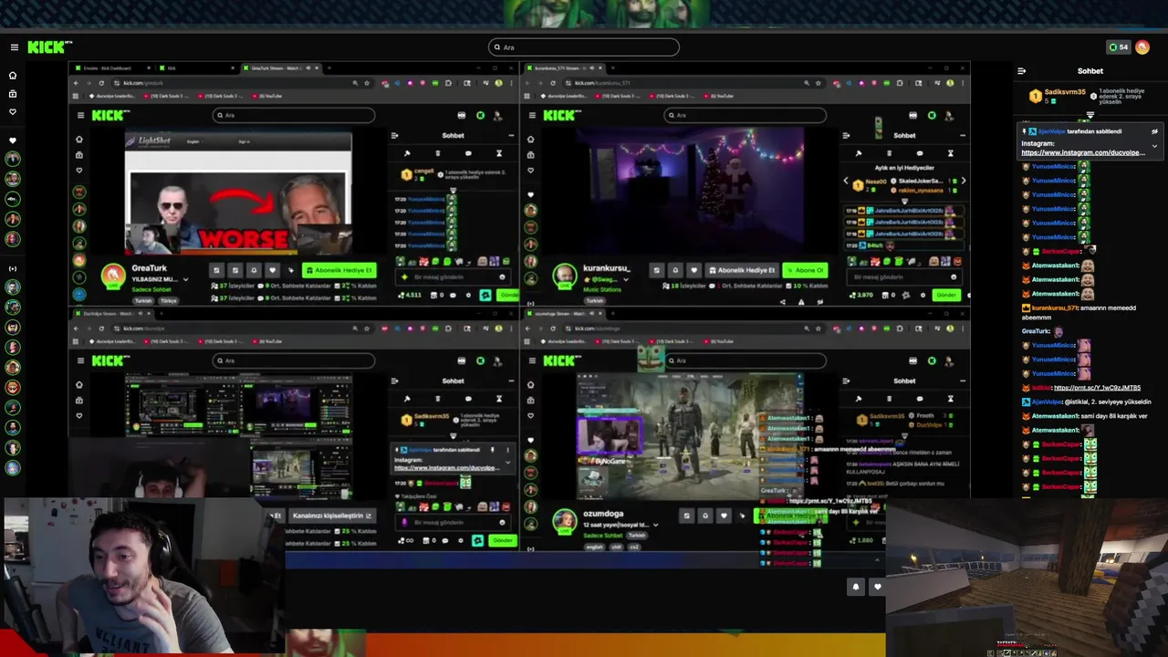Open the outer Browse sidebar icon
The height and width of the screenshot is (657, 1168).
point(13,94)
